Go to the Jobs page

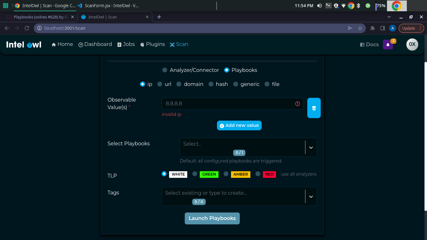pyautogui.click(x=126, y=44)
